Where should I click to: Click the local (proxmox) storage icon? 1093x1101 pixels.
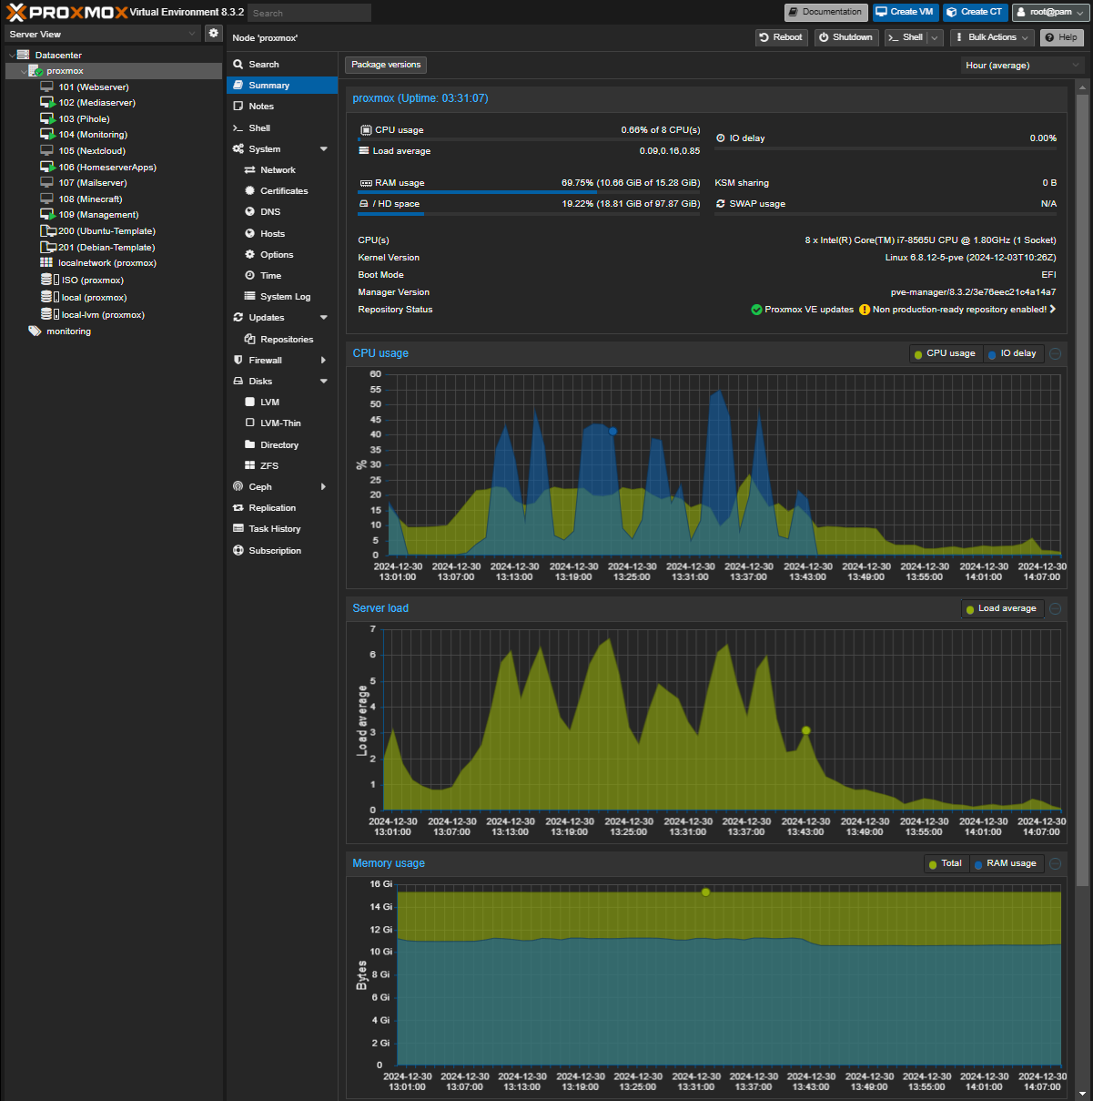49,298
